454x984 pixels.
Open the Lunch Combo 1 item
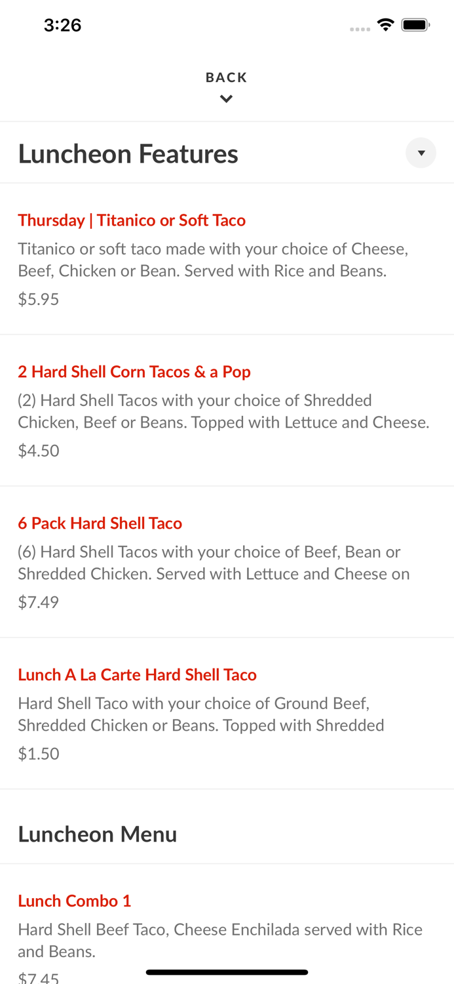pyautogui.click(x=75, y=901)
